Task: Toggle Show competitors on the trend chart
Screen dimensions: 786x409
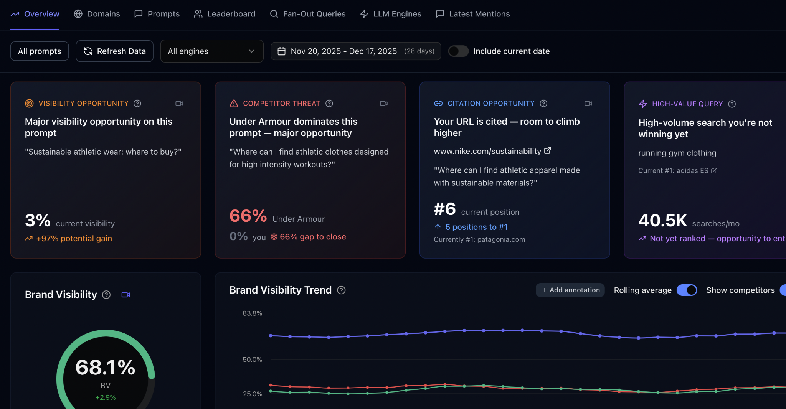Action: [784, 290]
